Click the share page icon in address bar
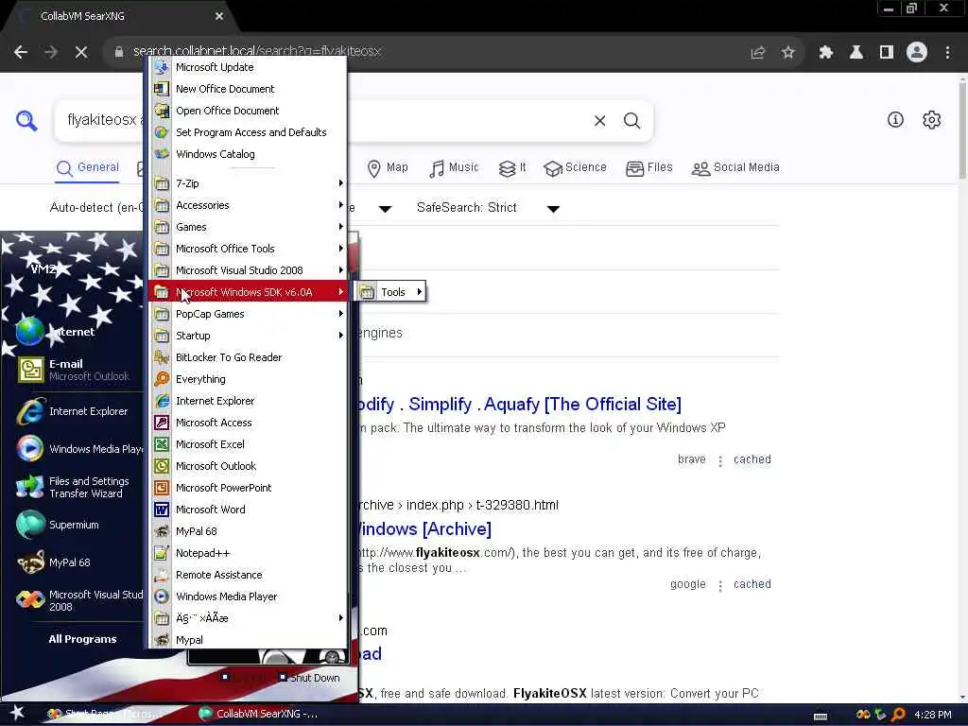Viewport: 968px width, 726px height. click(x=757, y=53)
